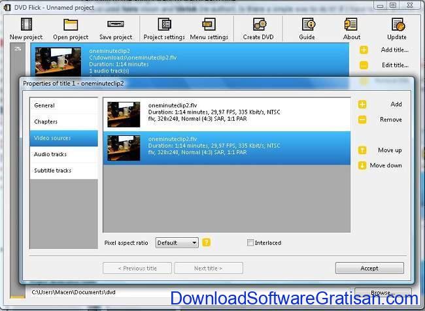Click the 'Properties of title 1 - oneminuteclip2' dialog title
Image resolution: width=425 pixels, height=311 pixels.
[x=73, y=84]
